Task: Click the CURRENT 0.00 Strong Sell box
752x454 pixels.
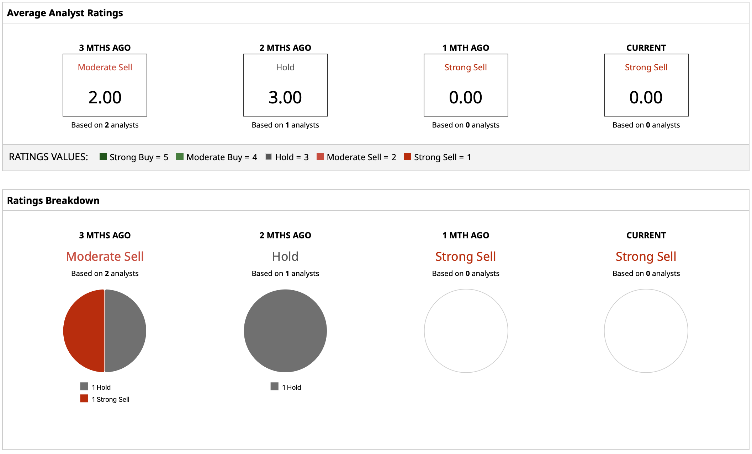Action: 646,85
